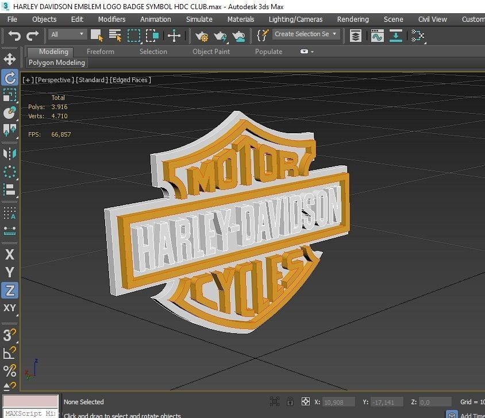Switch to the Populate ribbon tab
This screenshot has height=418, width=485.
point(268,52)
